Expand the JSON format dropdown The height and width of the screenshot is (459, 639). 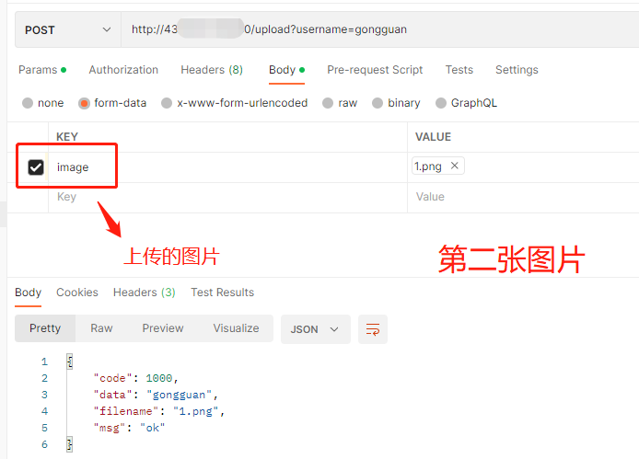click(x=315, y=328)
